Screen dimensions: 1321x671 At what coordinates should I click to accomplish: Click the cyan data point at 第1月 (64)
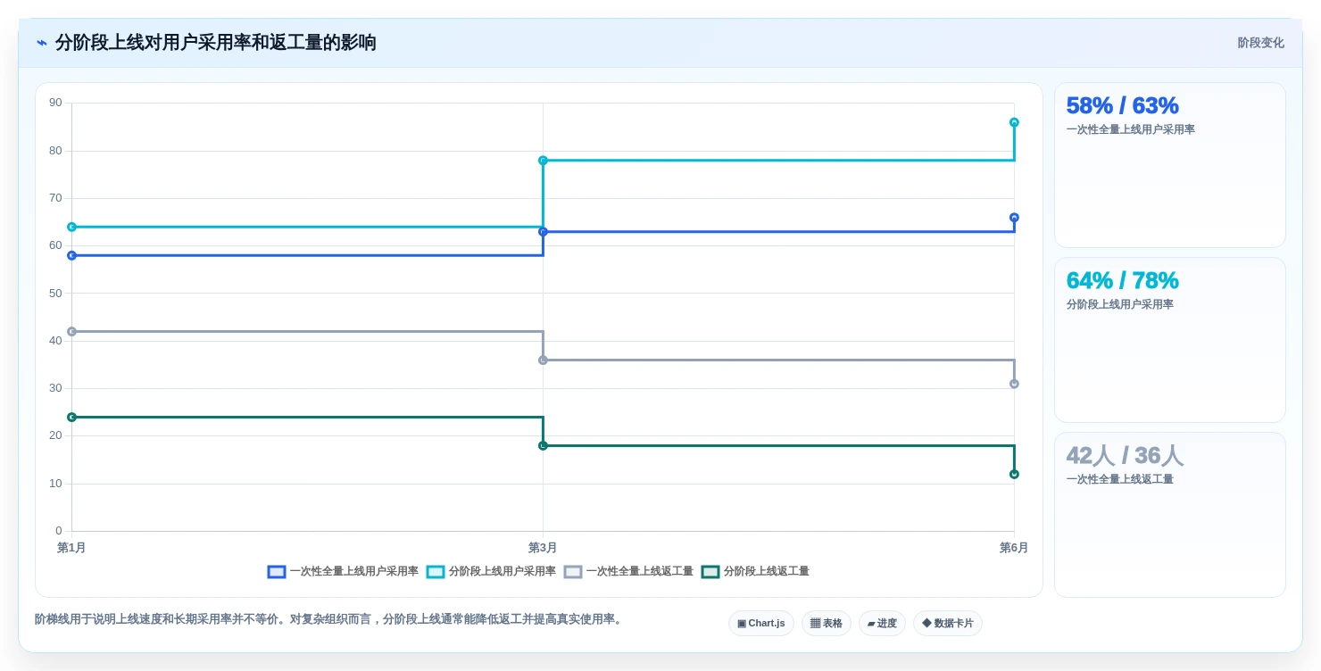click(x=71, y=227)
